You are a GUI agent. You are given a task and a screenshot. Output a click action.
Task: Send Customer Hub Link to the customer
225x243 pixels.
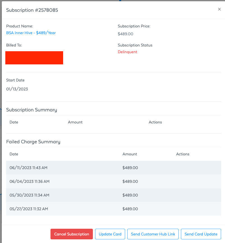[153, 234]
